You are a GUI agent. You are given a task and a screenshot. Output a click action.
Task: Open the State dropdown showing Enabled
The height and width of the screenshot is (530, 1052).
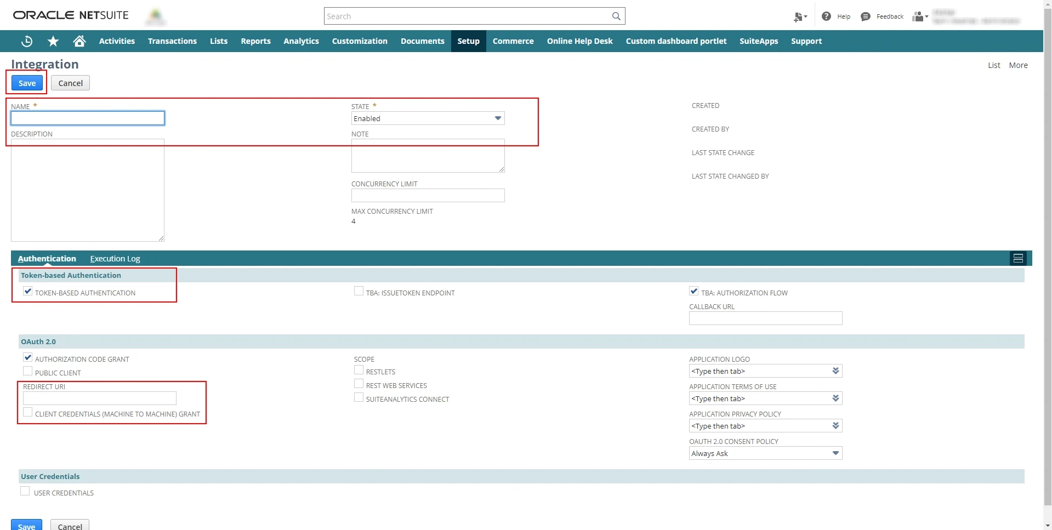428,118
